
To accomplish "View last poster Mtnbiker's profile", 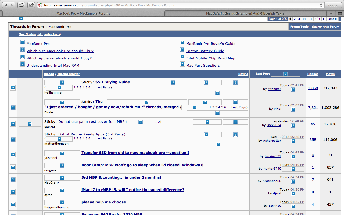I will point(274,89).
